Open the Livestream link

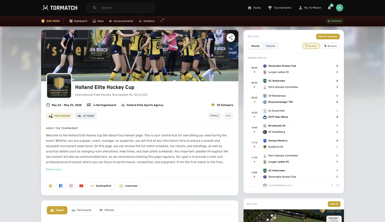click(x=129, y=186)
